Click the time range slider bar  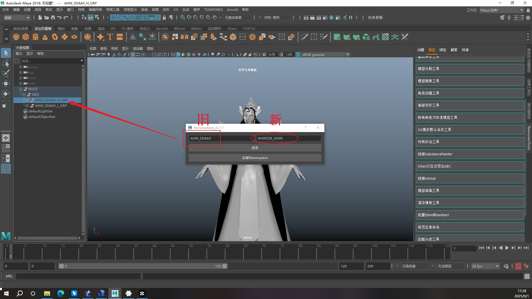[x=143, y=266]
